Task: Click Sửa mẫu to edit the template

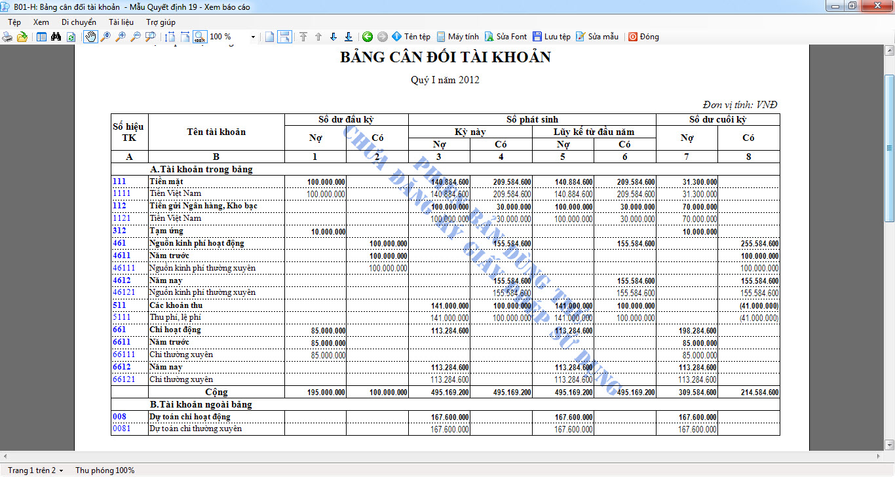Action: pyautogui.click(x=598, y=37)
